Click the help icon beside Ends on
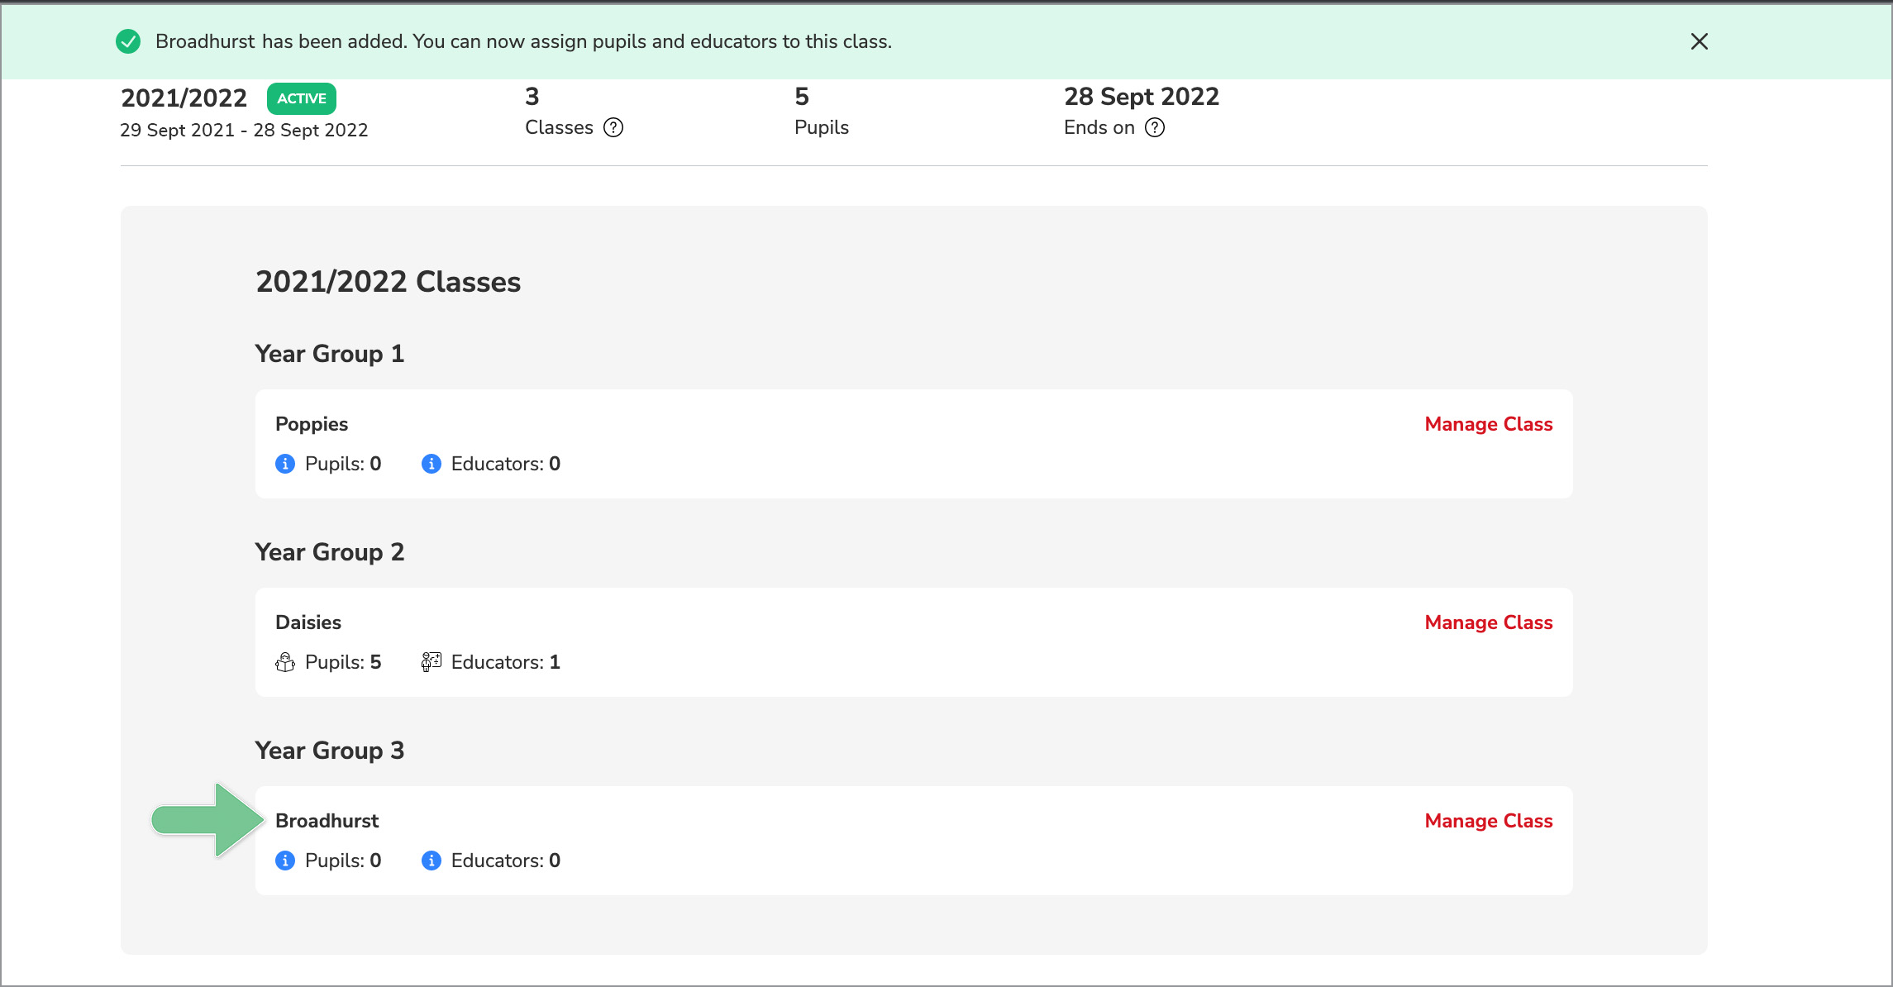Image resolution: width=1893 pixels, height=987 pixels. click(1155, 127)
